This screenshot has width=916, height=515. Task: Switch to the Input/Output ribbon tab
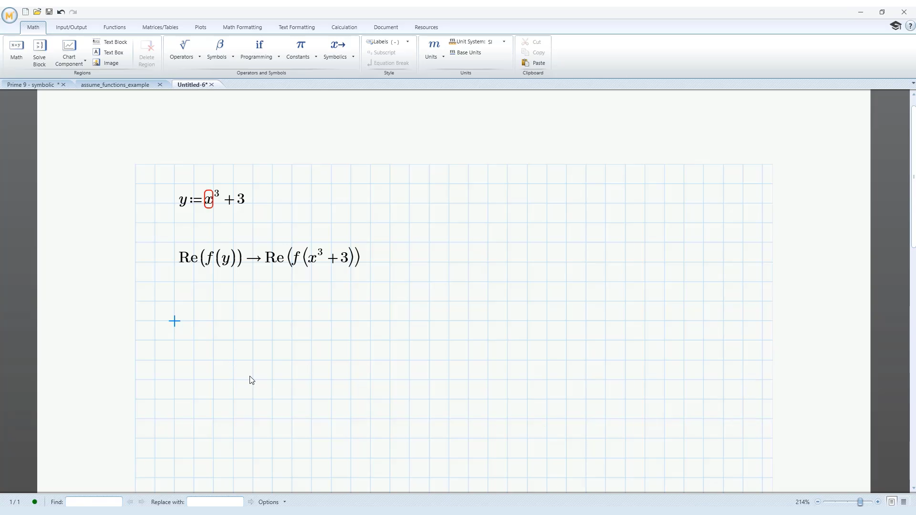(x=71, y=27)
